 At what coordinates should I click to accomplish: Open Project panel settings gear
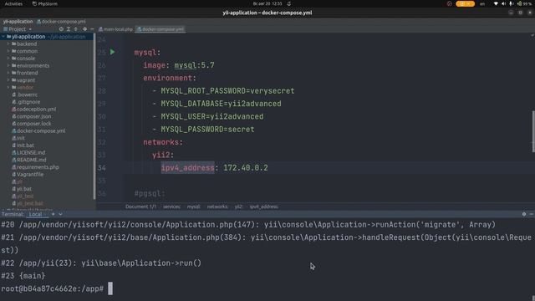coord(84,29)
